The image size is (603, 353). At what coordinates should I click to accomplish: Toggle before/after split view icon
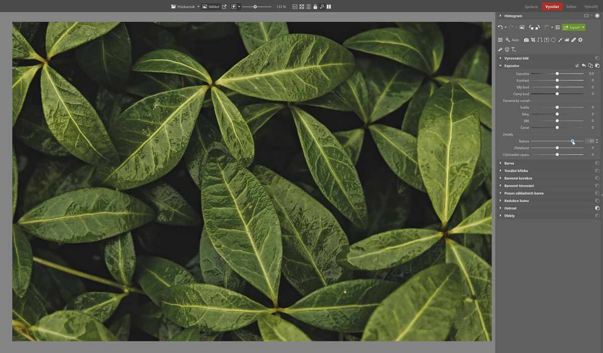(329, 7)
